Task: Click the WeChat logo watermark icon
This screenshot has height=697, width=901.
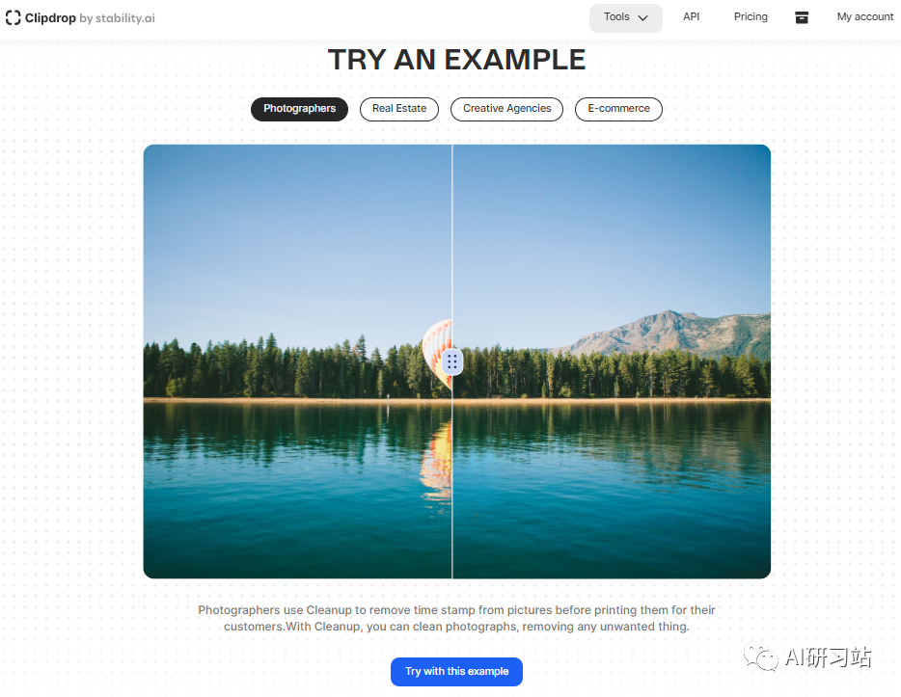Action: [x=760, y=657]
